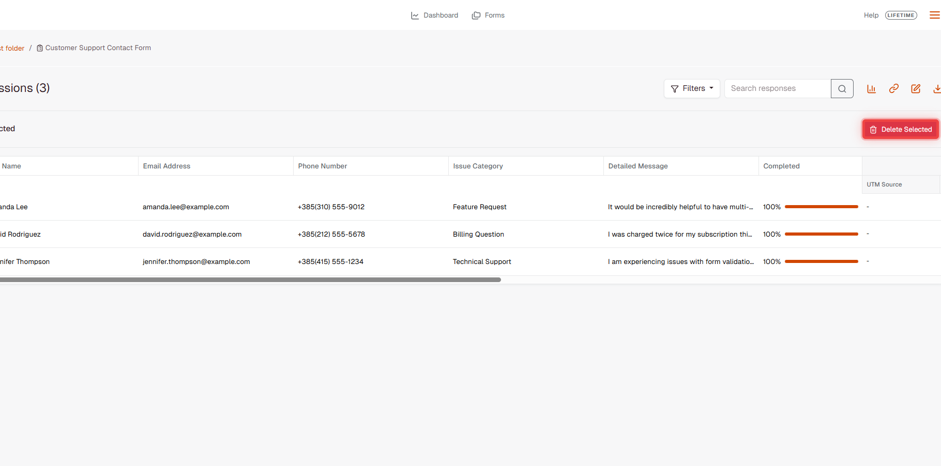Image resolution: width=941 pixels, height=466 pixels.
Task: Open the Dashboard nav item
Action: (x=434, y=15)
